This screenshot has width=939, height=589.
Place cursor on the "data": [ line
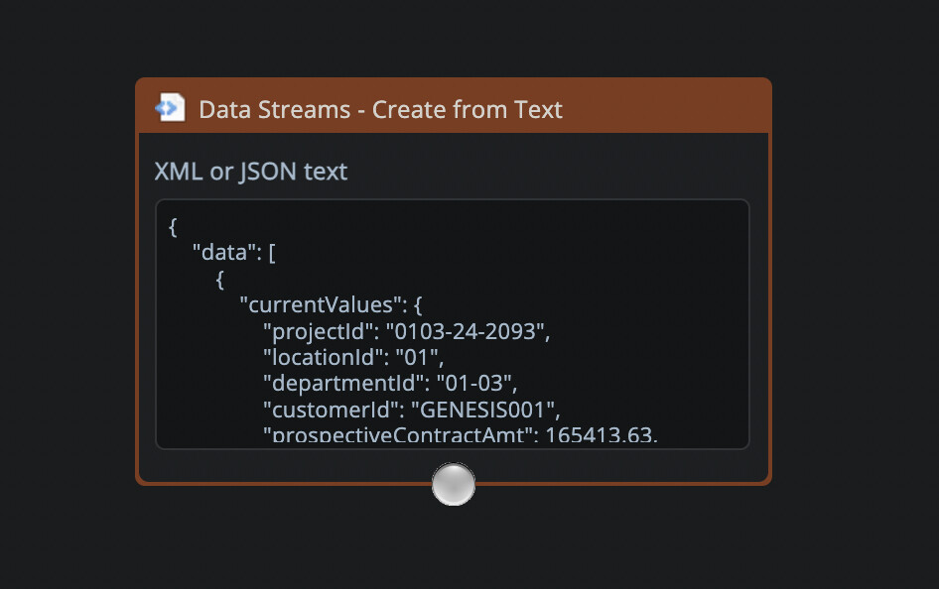point(233,253)
